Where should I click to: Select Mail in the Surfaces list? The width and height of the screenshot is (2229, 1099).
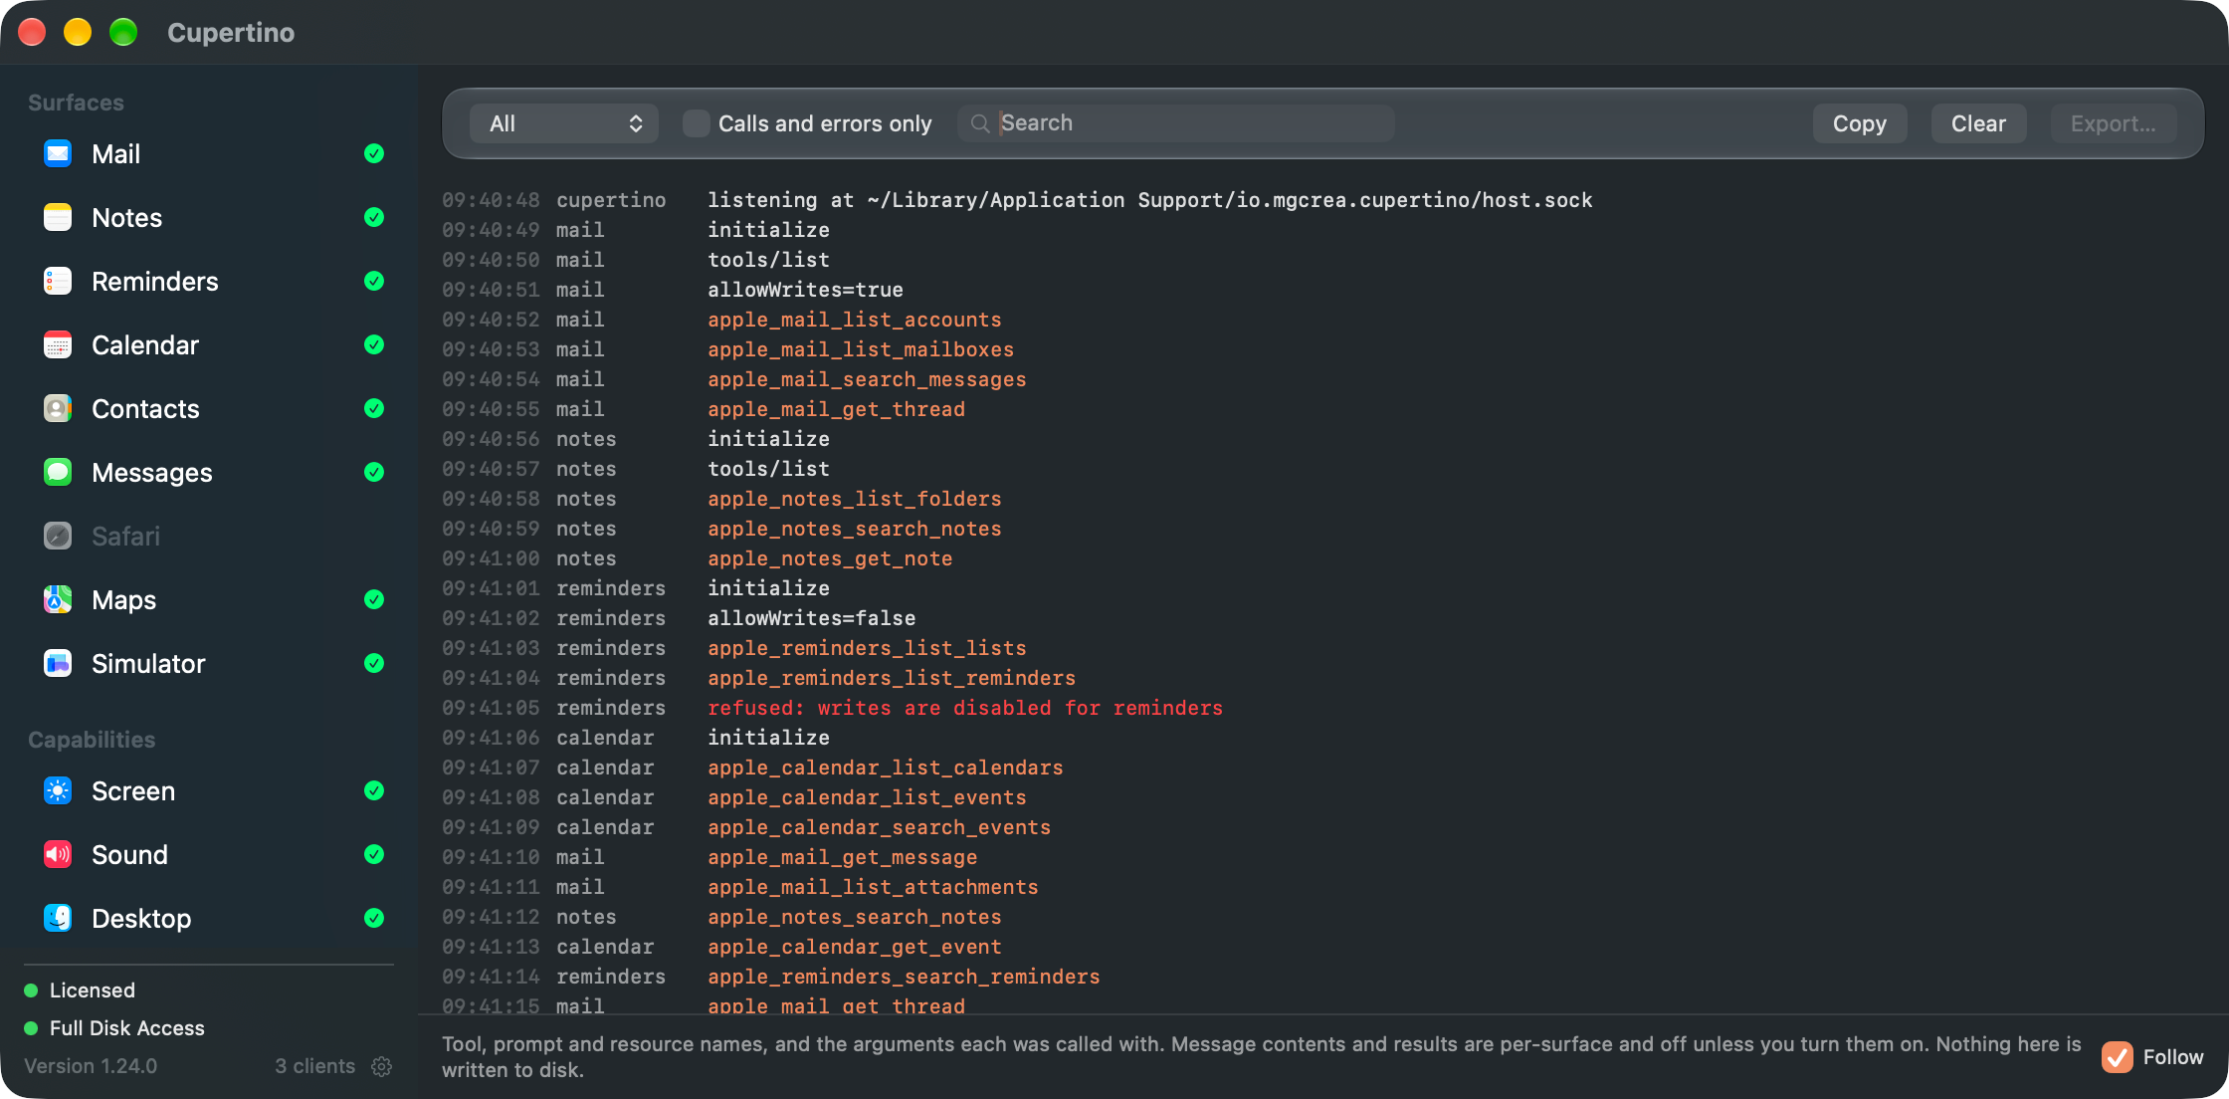(209, 153)
